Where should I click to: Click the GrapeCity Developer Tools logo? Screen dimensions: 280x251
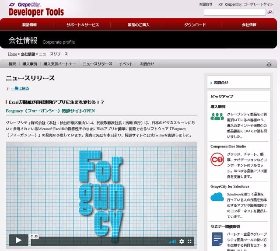coord(36,9)
